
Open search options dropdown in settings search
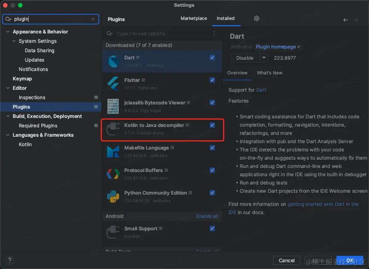click(11, 20)
